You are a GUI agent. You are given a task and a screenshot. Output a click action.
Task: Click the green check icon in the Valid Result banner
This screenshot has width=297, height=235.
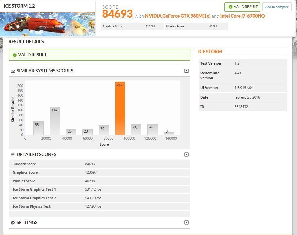pyautogui.click(x=15, y=55)
